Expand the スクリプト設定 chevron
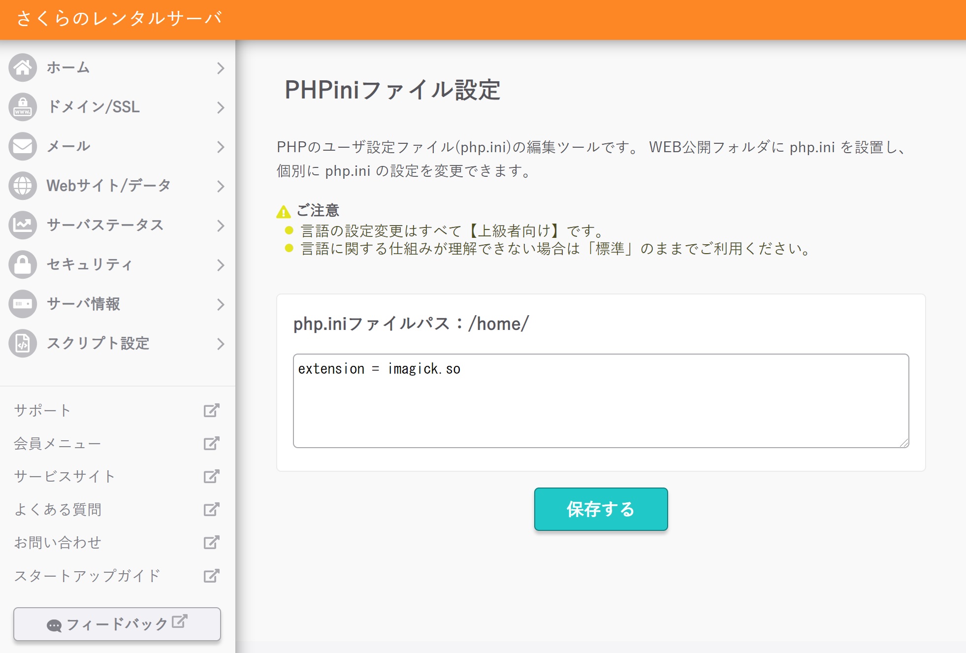Screen dimensions: 966x653 click(x=221, y=344)
